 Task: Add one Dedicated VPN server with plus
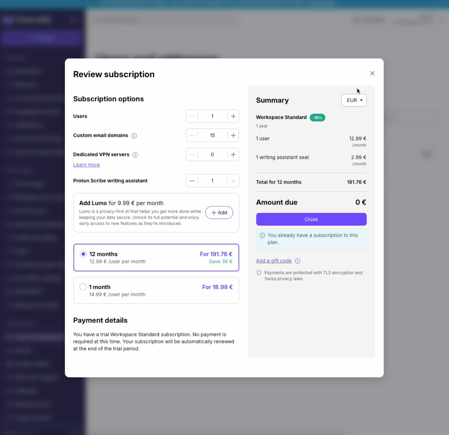point(233,154)
